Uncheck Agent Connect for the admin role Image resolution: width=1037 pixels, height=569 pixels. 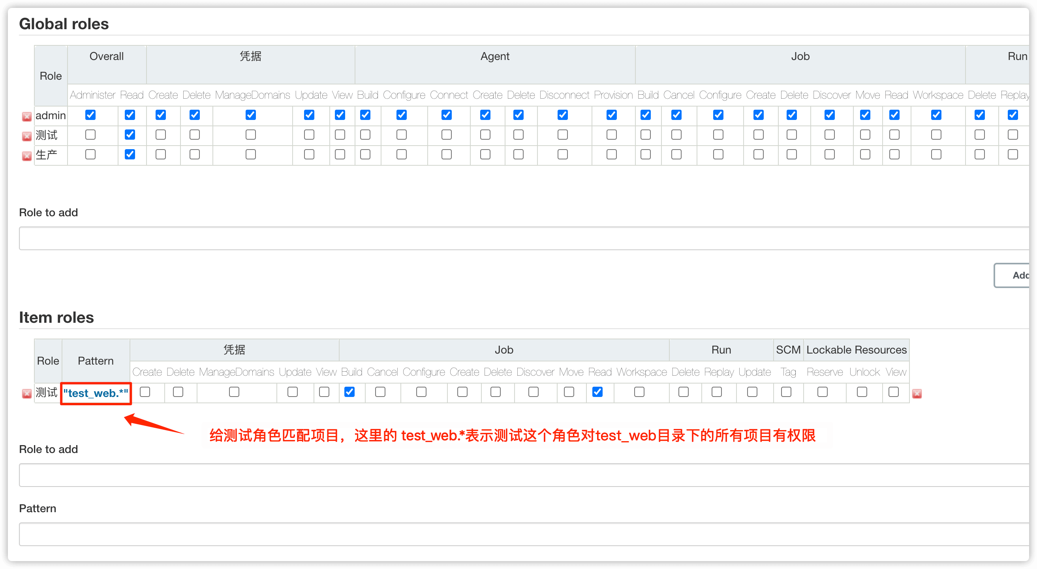[x=447, y=115]
